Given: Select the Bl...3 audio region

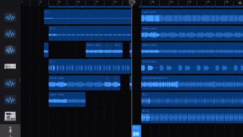Looking at the screenshot, I should (90, 33).
